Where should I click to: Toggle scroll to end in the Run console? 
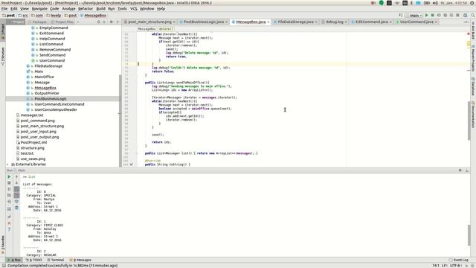click(16, 195)
